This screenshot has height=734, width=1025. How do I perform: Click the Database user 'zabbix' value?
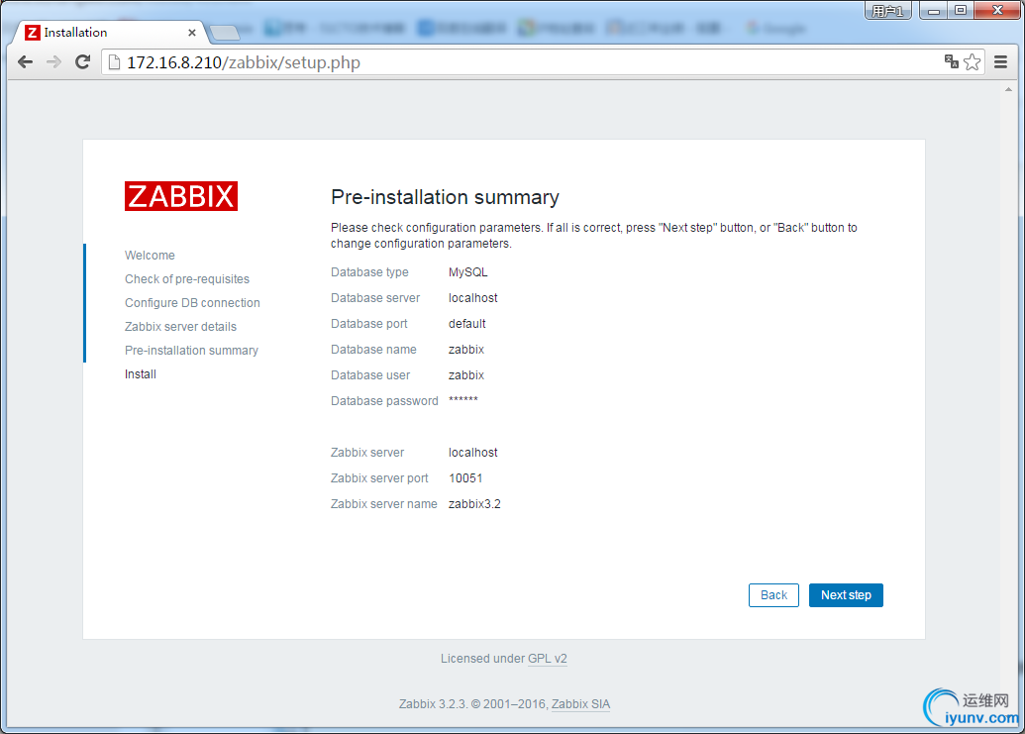pos(466,375)
